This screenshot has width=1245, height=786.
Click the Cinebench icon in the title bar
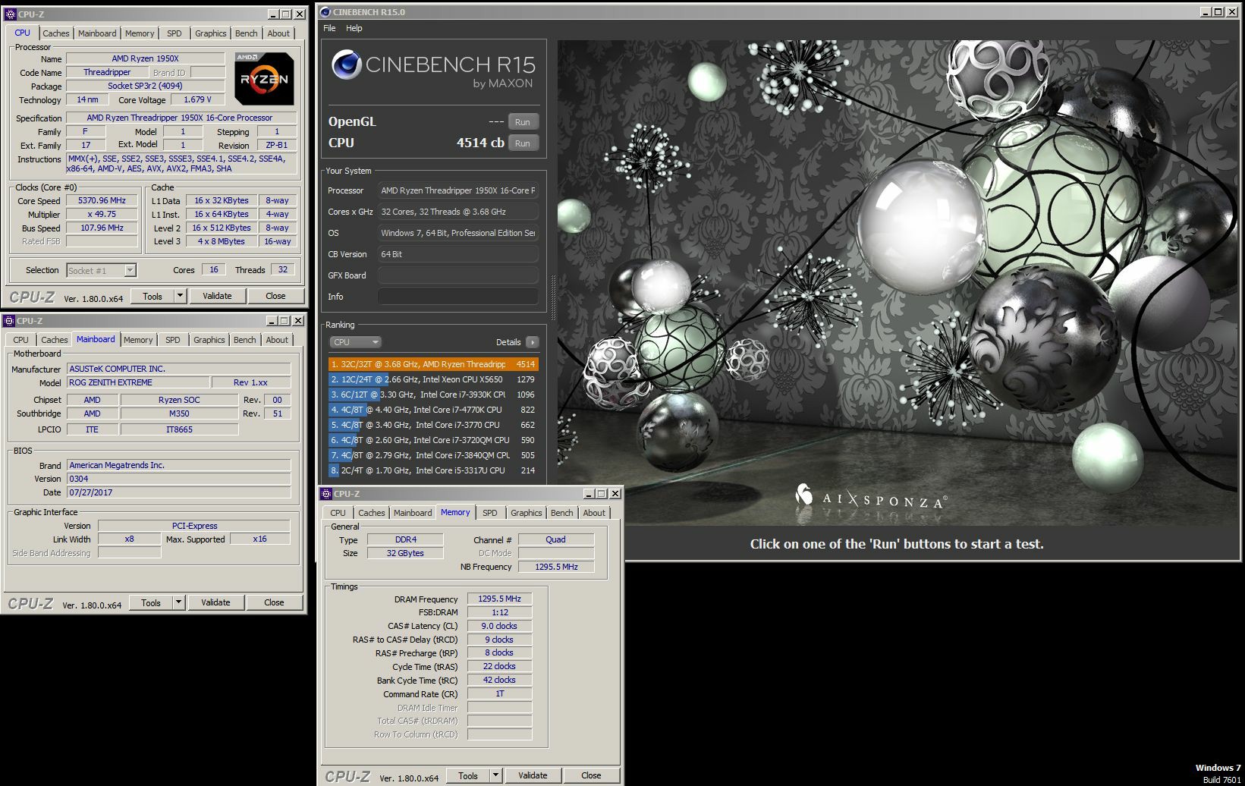pos(326,12)
